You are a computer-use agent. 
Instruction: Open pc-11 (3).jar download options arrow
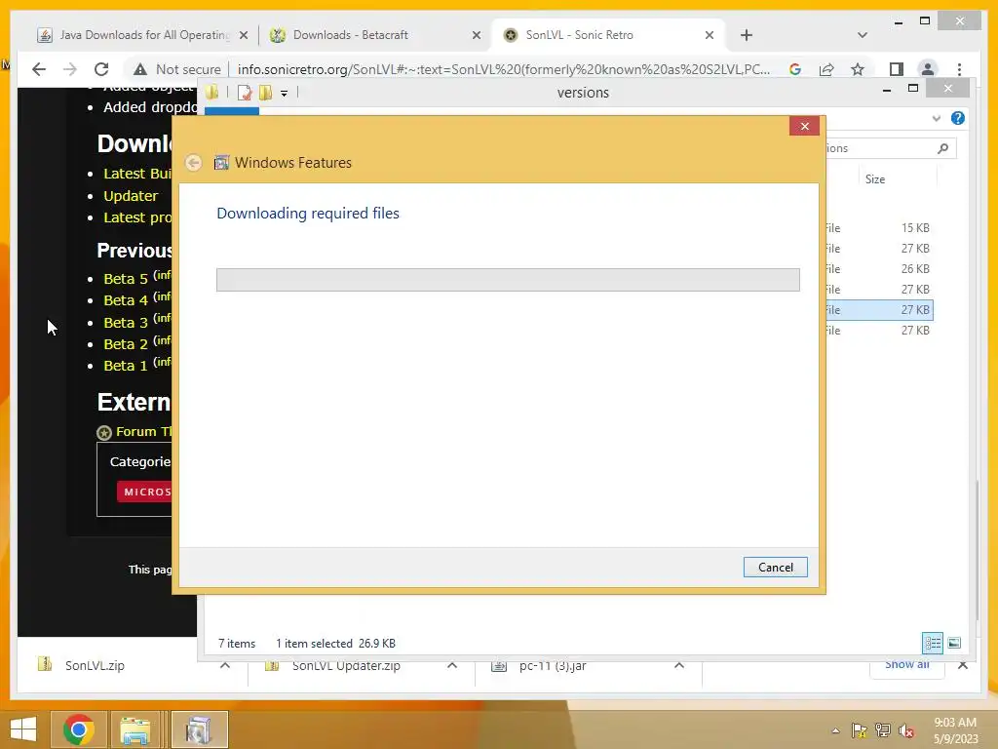(x=679, y=665)
